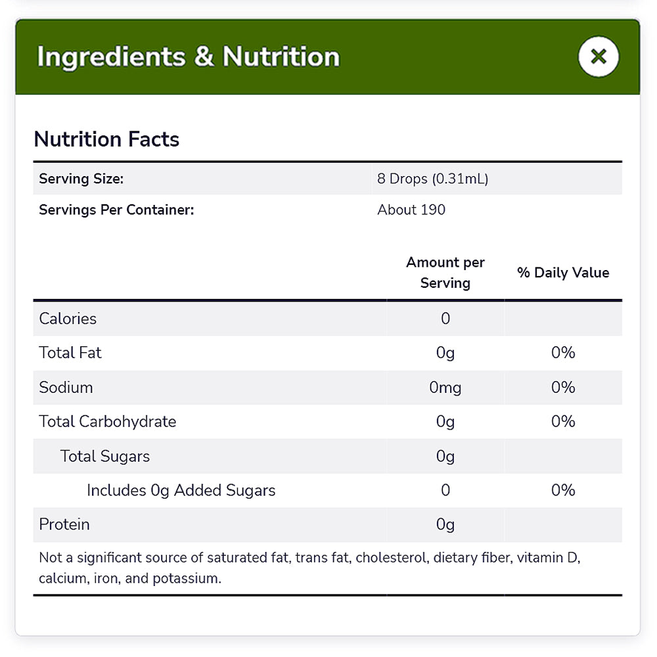Select the Serving Size label

(x=81, y=179)
